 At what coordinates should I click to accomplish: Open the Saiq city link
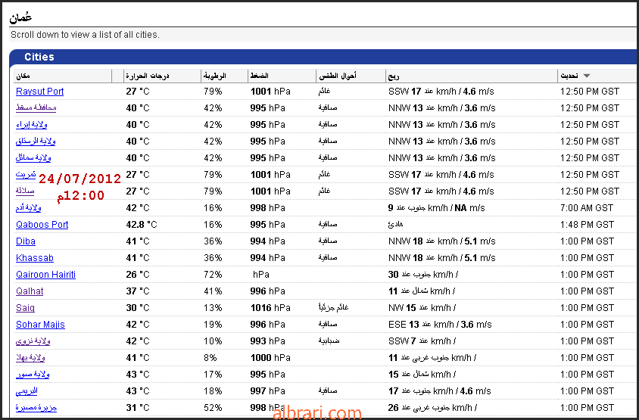click(25, 308)
